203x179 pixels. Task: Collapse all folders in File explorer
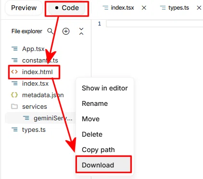click(81, 31)
